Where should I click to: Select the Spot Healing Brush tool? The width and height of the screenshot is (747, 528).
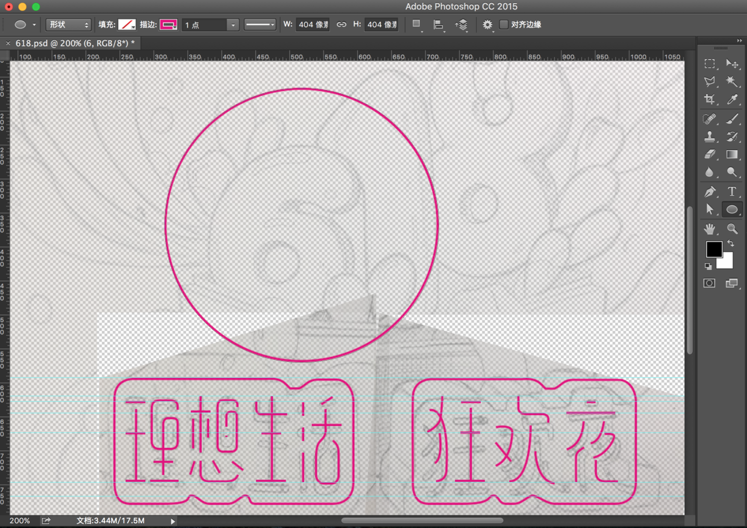pos(710,119)
